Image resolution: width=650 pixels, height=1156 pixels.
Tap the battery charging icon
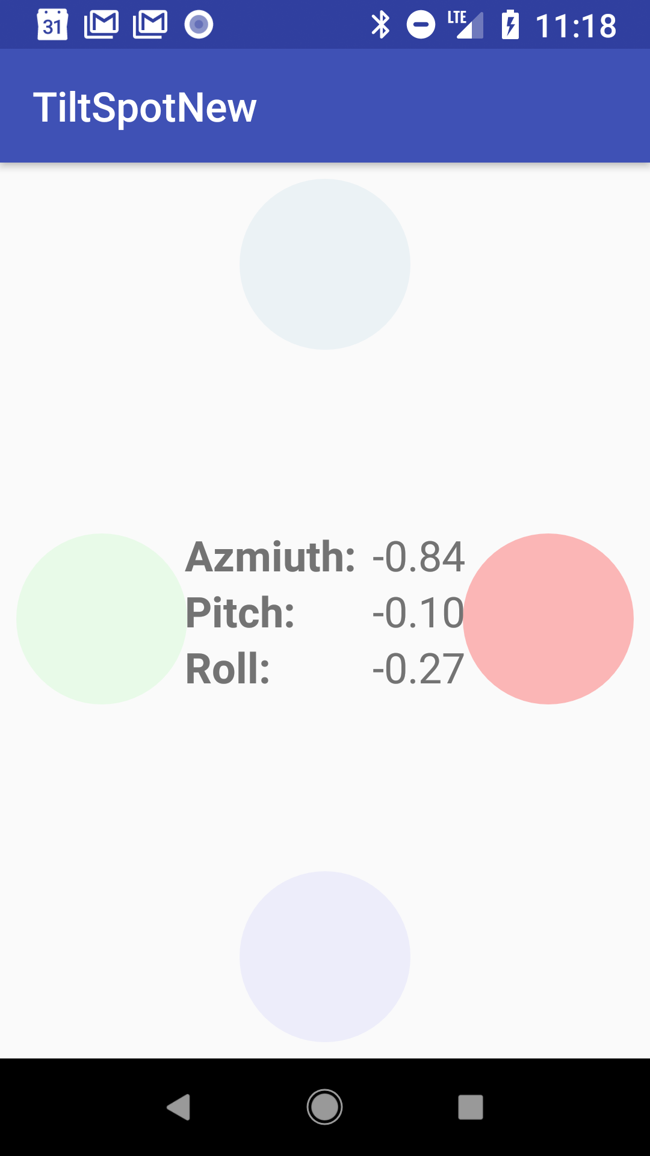[x=510, y=25]
